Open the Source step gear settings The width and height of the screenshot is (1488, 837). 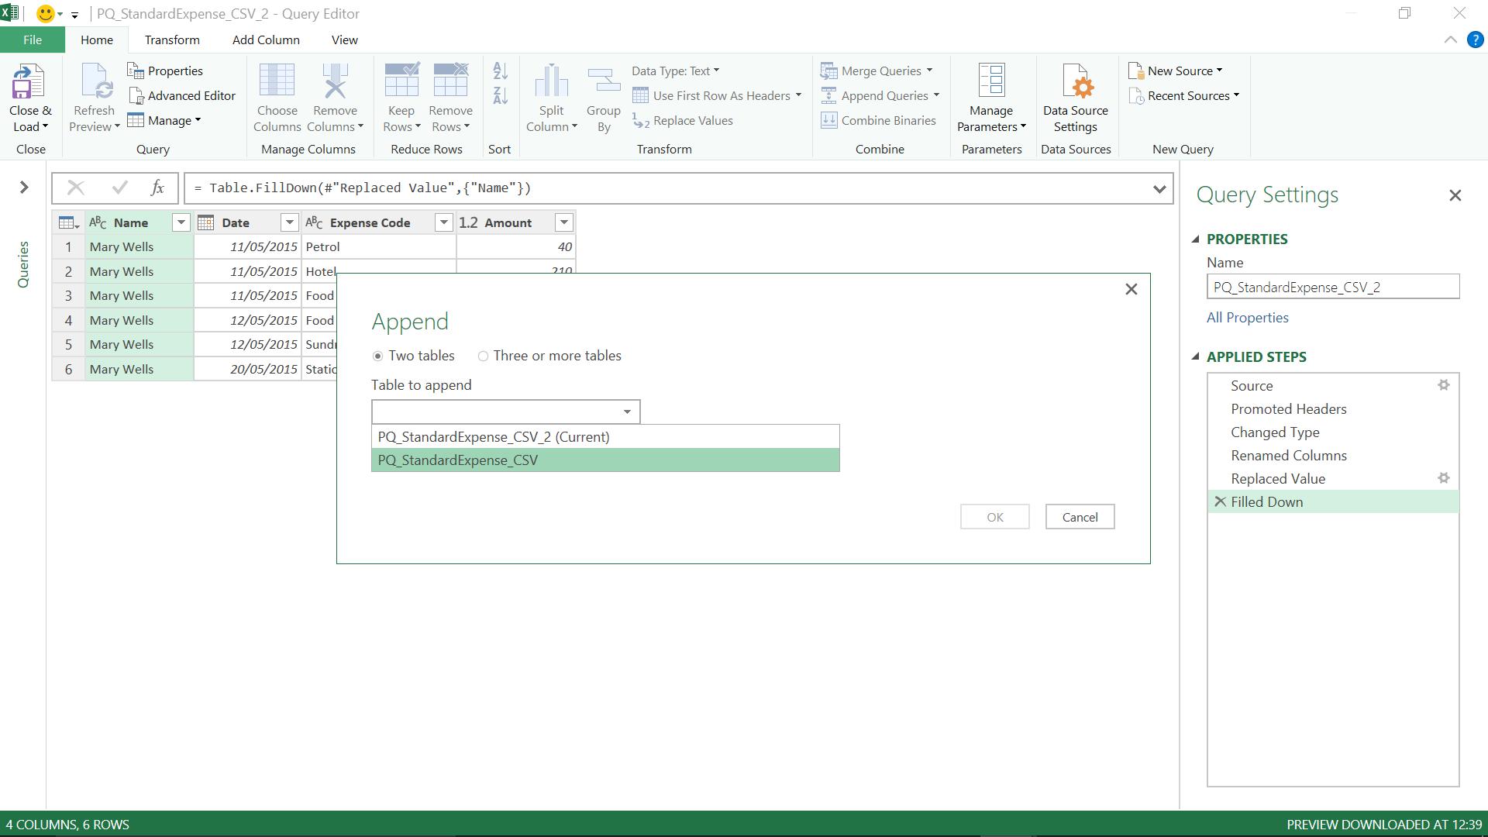pos(1443,385)
